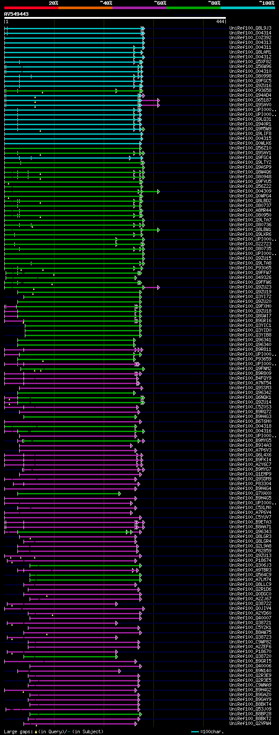Select hit label UniRef100_Q40007
This screenshot has width=279, height=735.
coord(250,618)
